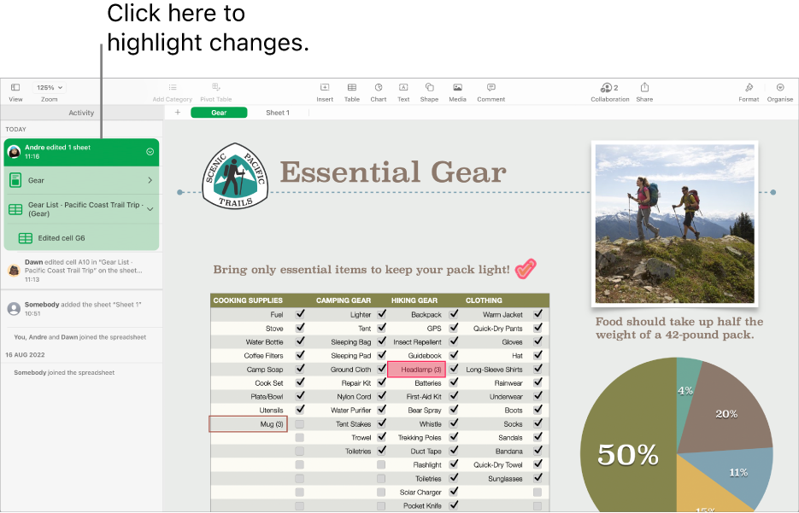Viewport: 799px width, 513px height.
Task: Click the Organise icon in the toolbar
Action: click(x=779, y=90)
